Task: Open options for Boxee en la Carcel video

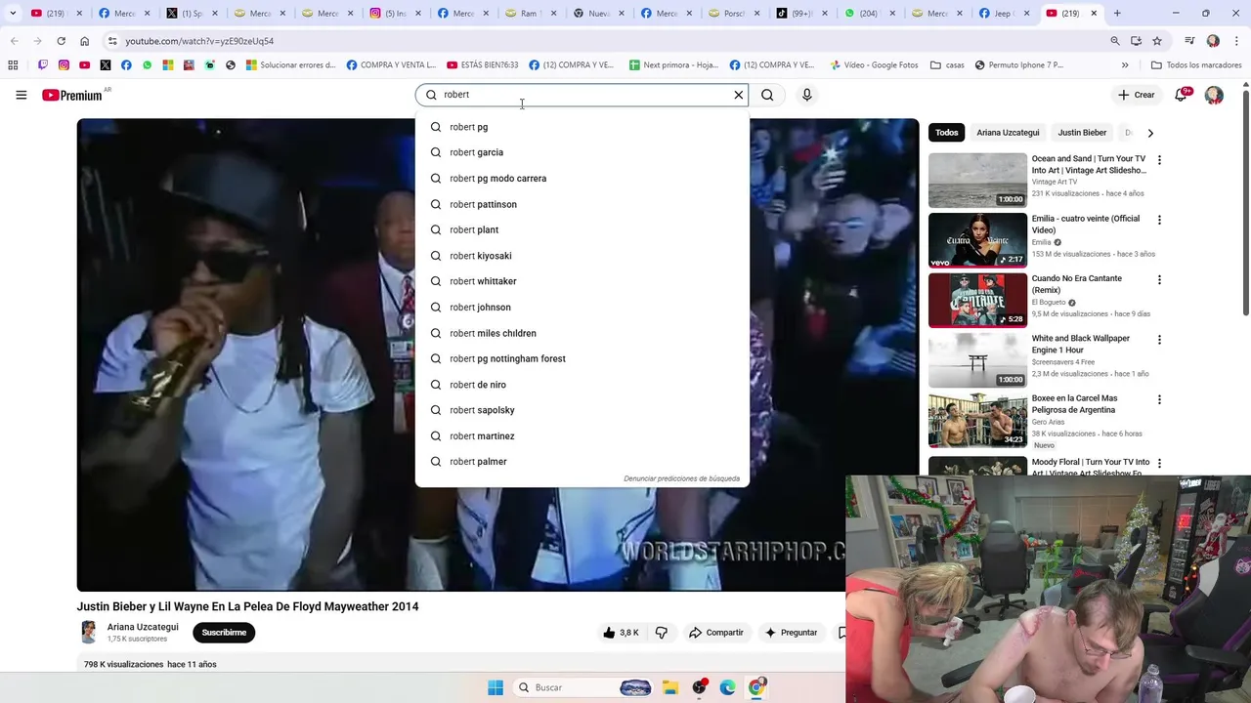Action: point(1159,399)
